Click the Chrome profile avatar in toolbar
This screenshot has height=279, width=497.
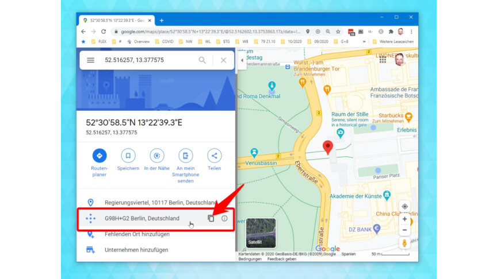pyautogui.click(x=401, y=32)
